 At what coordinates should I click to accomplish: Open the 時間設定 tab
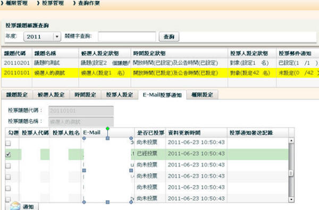pos(85,95)
